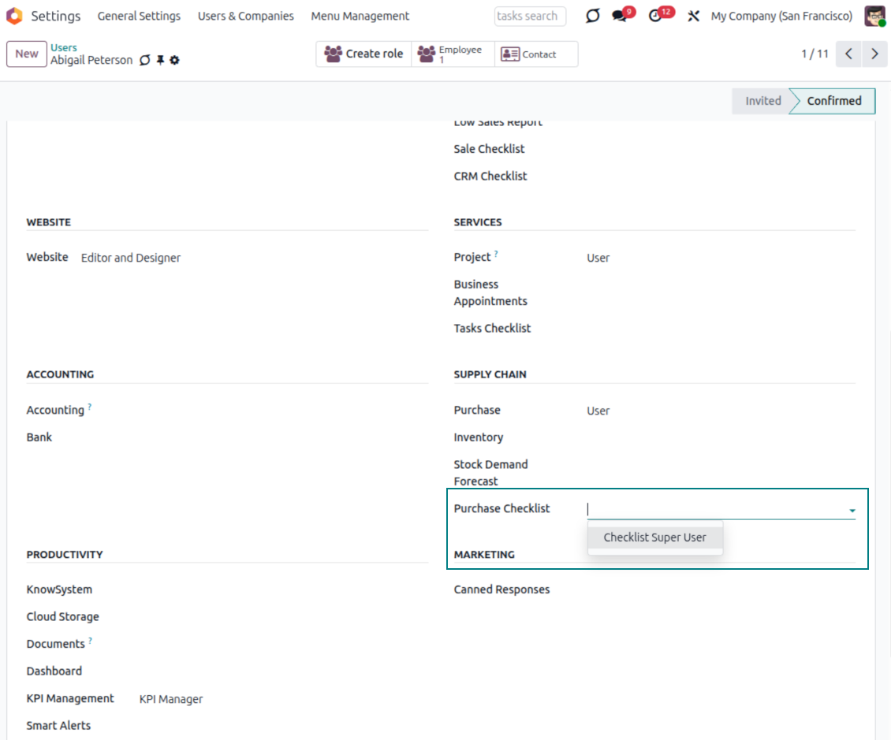
Task: Click the Create role button
Action: point(363,54)
